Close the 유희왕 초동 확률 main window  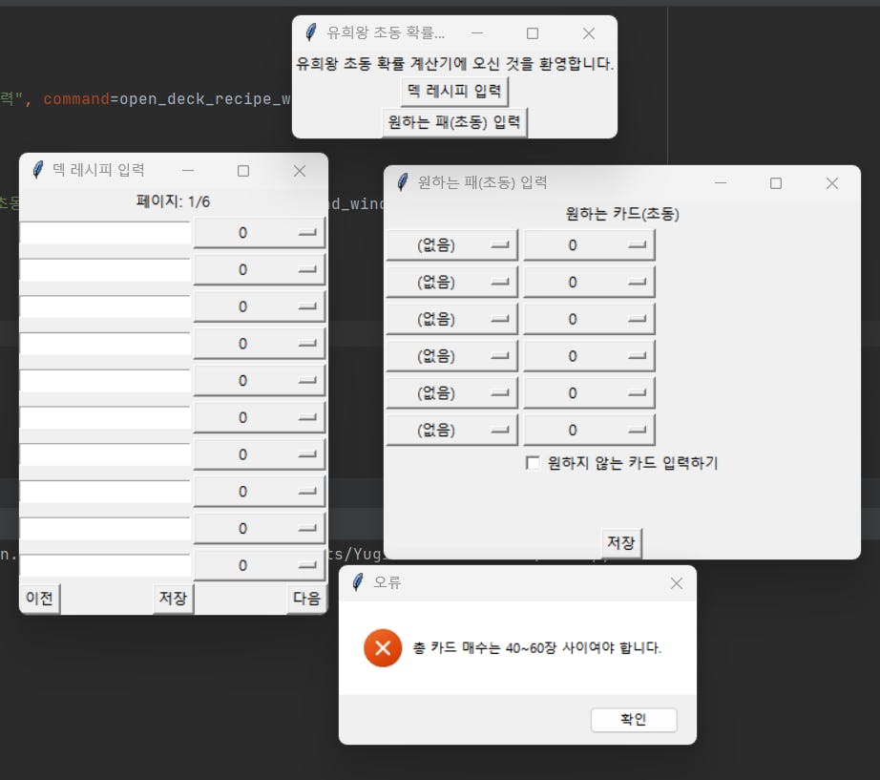coord(588,33)
